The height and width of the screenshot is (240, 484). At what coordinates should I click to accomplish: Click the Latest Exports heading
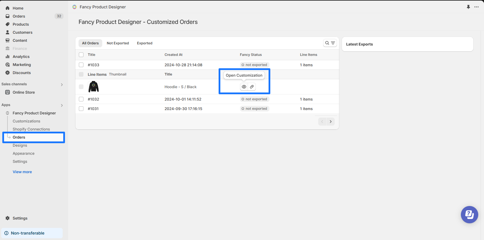(360, 44)
